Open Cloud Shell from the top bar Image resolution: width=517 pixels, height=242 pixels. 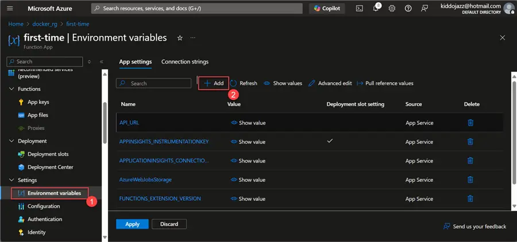[x=360, y=9]
